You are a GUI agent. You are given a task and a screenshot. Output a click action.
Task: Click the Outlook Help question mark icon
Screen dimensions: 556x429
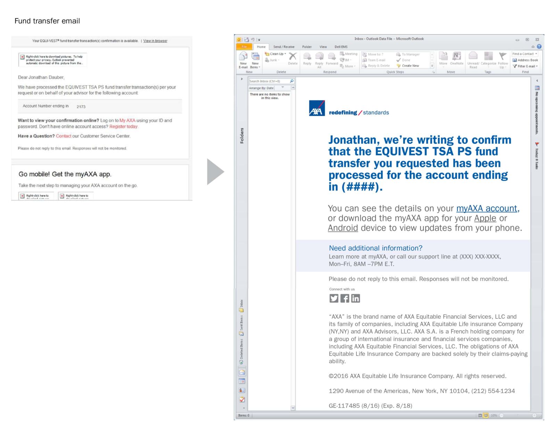tap(539, 46)
